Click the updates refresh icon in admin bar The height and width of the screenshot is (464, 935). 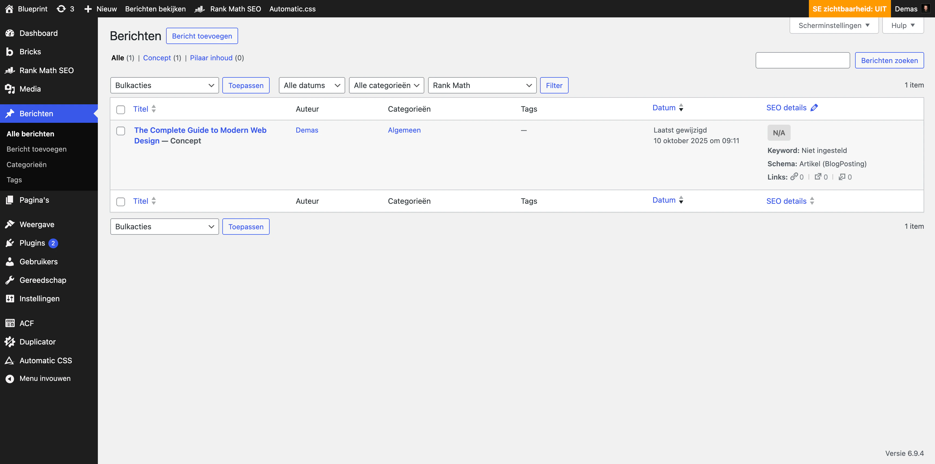coord(61,9)
